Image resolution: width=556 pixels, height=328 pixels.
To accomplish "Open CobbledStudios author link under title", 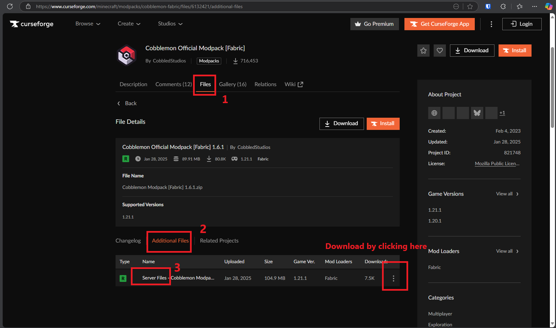I will (x=169, y=61).
